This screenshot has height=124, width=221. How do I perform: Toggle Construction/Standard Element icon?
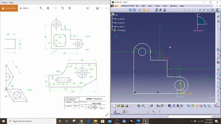140,10
